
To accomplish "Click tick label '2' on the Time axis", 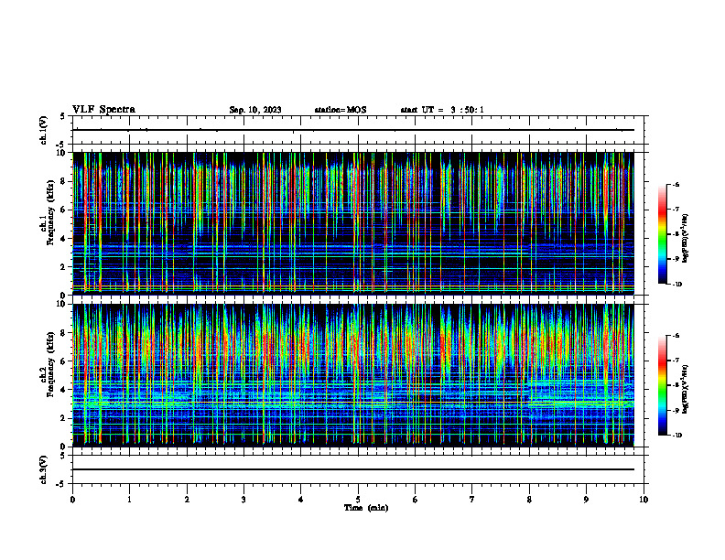I will [x=187, y=500].
